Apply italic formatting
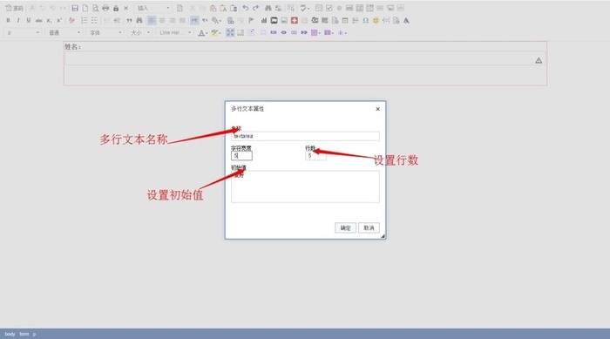 (x=18, y=20)
